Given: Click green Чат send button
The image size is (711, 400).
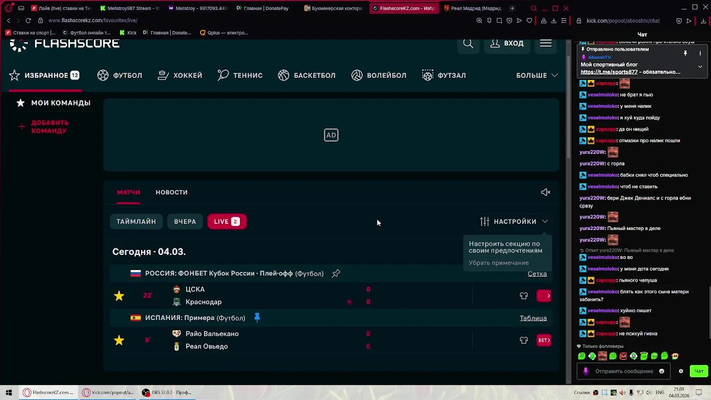Looking at the screenshot, I should point(699,371).
